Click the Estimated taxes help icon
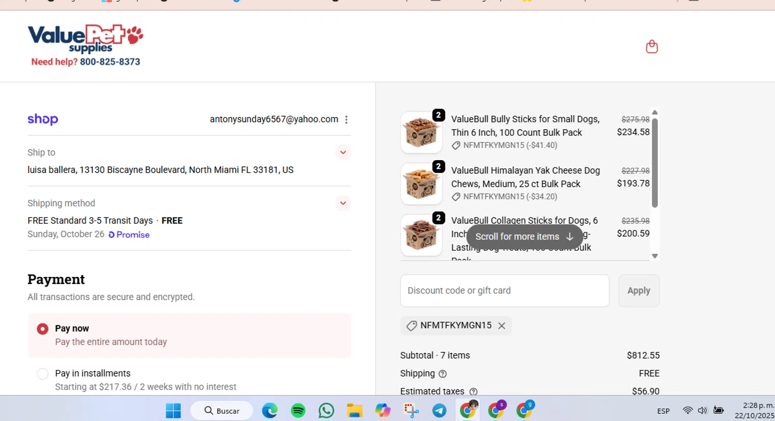This screenshot has height=421, width=775. (x=473, y=392)
